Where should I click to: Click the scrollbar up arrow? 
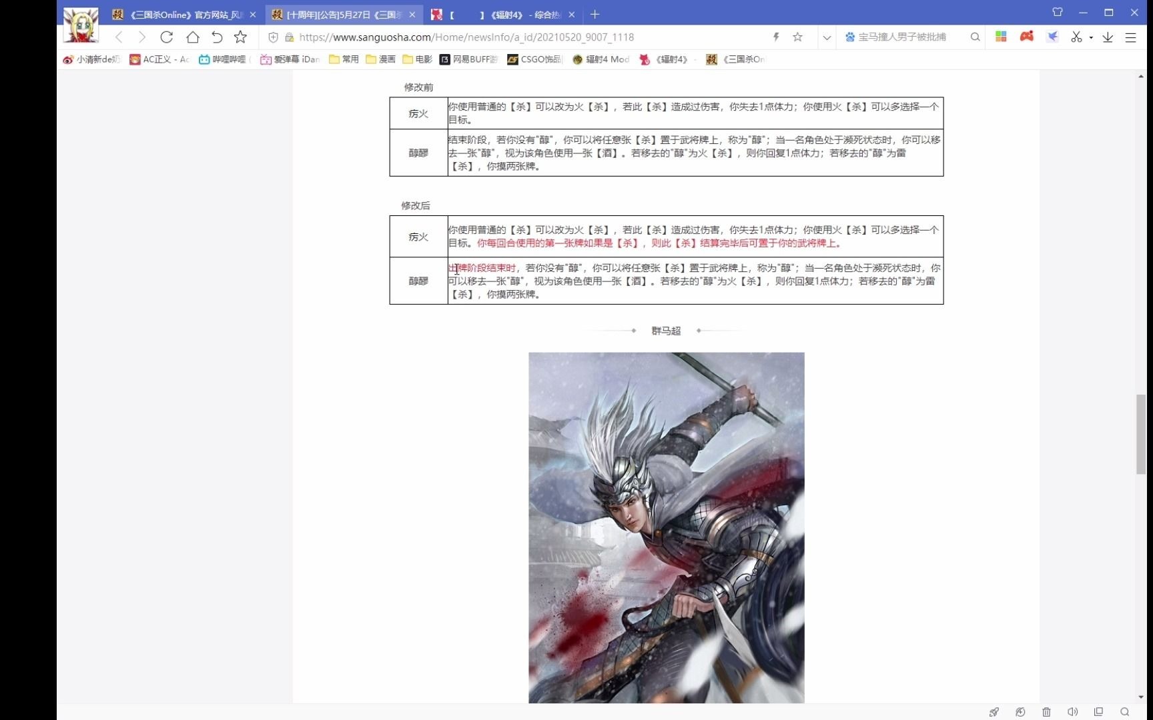pos(1141,76)
